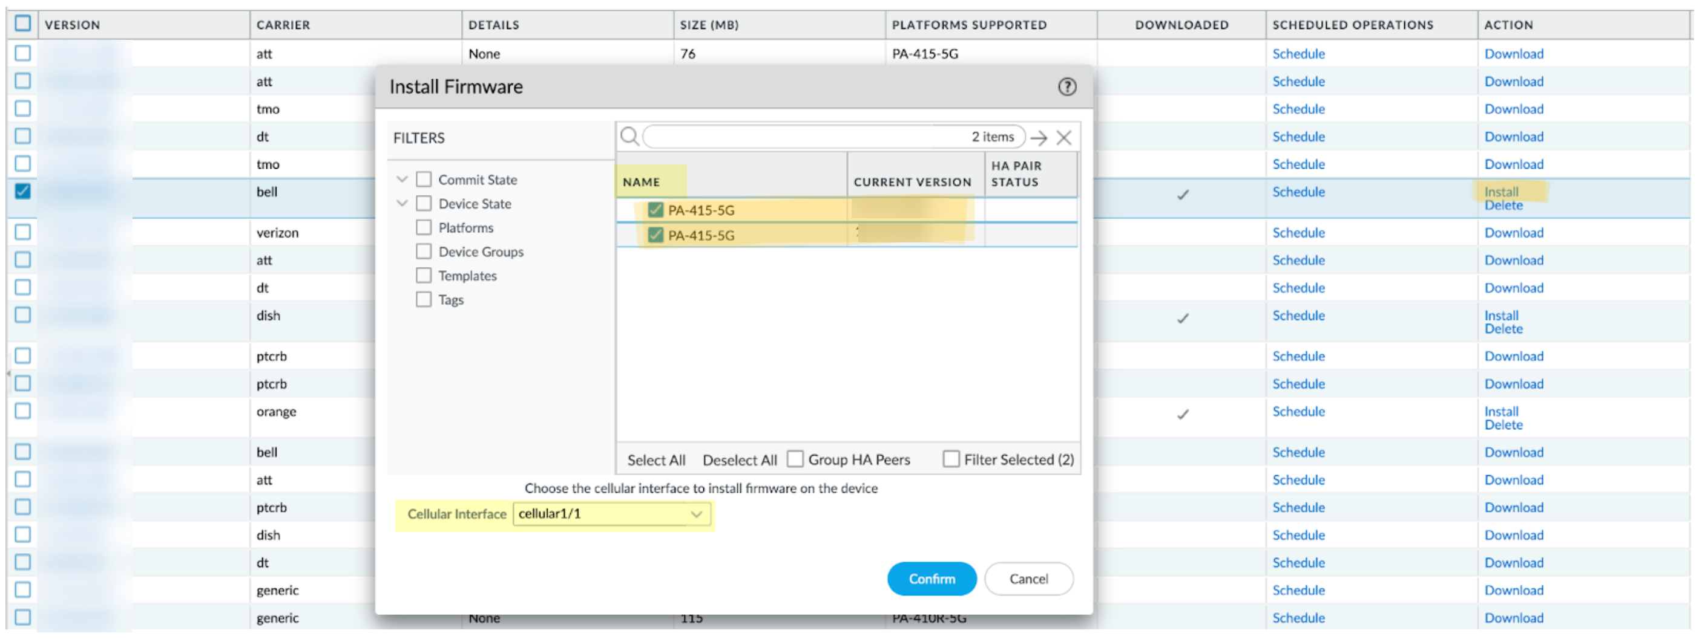1699x639 pixels.
Task: Tick the Device Groups filter checkbox
Action: pyautogui.click(x=424, y=251)
